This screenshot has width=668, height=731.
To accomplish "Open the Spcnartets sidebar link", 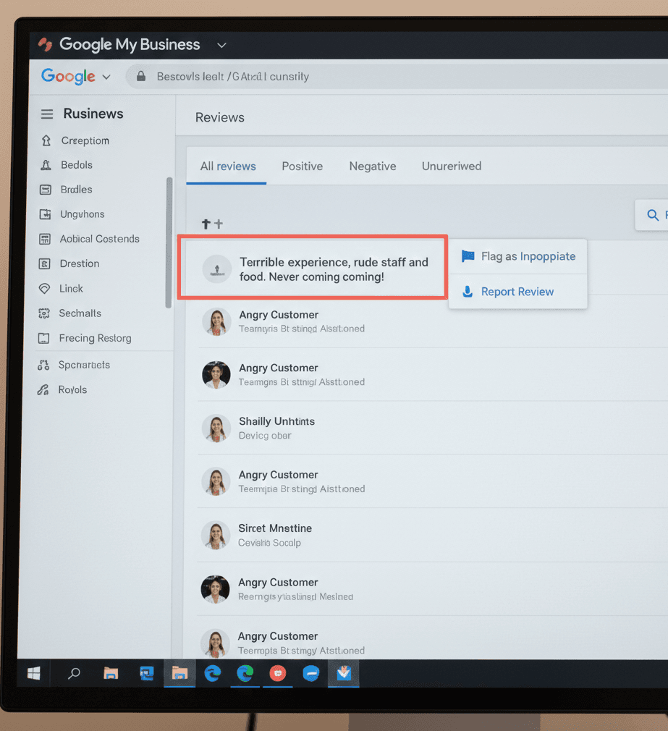I will [x=85, y=365].
